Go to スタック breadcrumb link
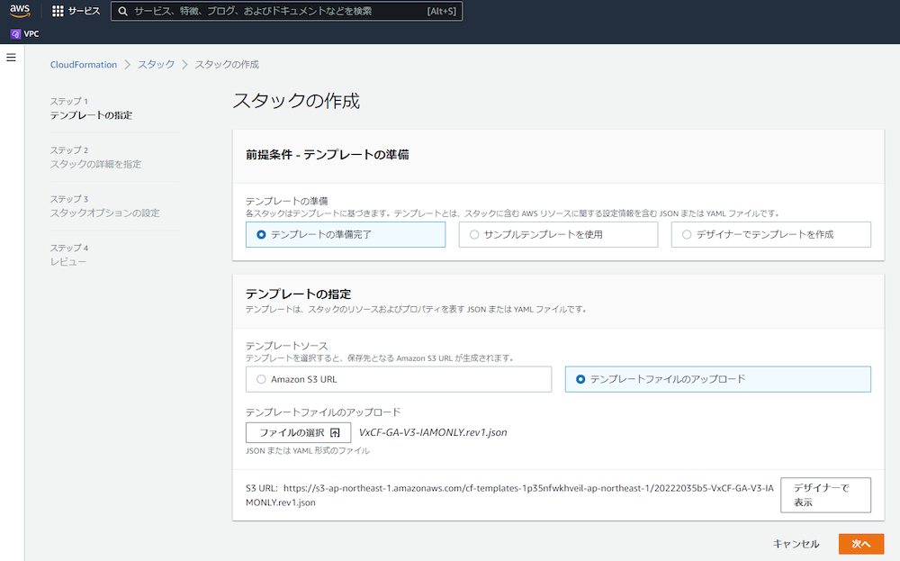Viewport: 900px width, 561px height. point(156,65)
